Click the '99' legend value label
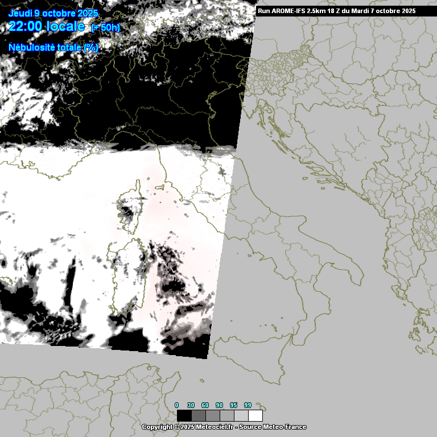437x437 pixels. [248, 405]
